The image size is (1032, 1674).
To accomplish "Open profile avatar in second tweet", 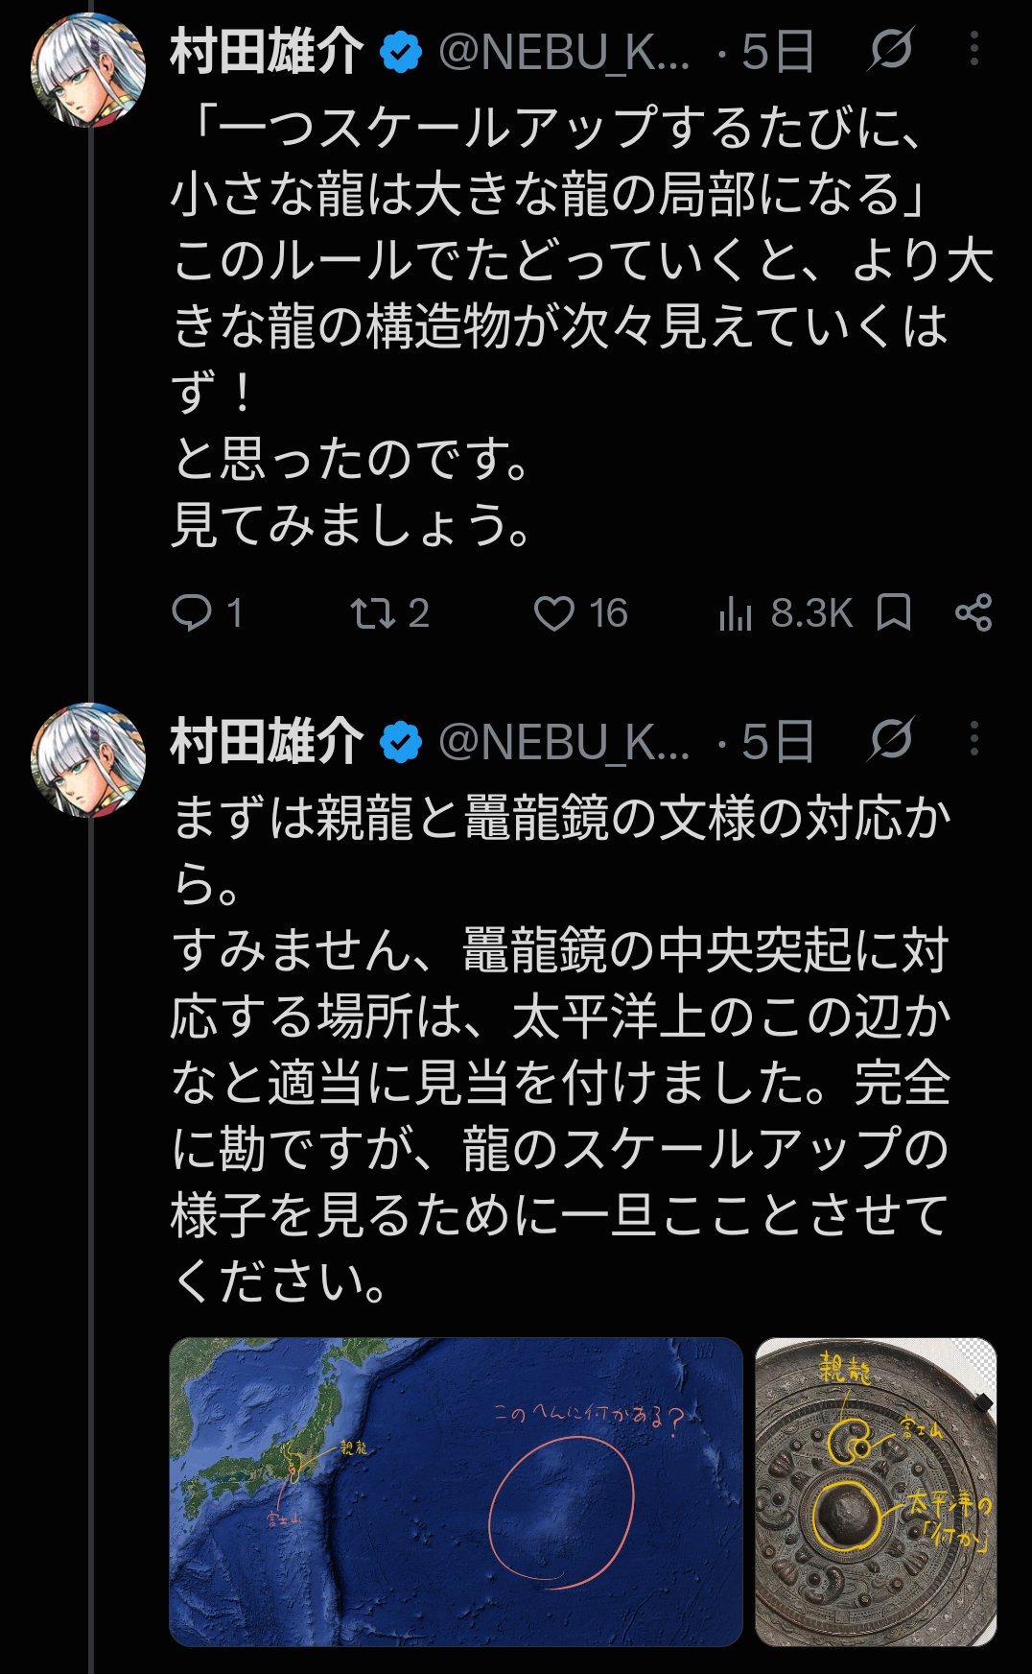I will coord(88,760).
